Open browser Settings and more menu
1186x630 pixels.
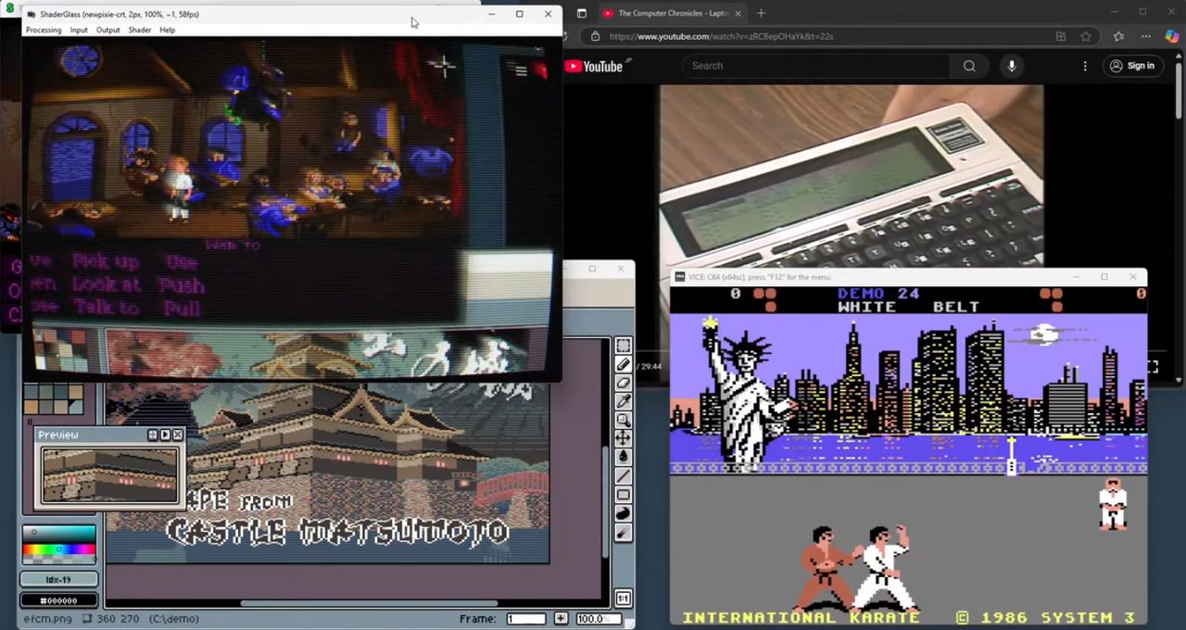pyautogui.click(x=1146, y=36)
